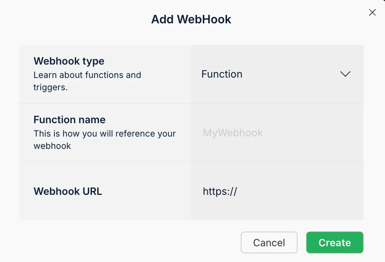Close the Add WebHook dialog
This screenshot has height=262, width=385.
[x=372, y=12]
